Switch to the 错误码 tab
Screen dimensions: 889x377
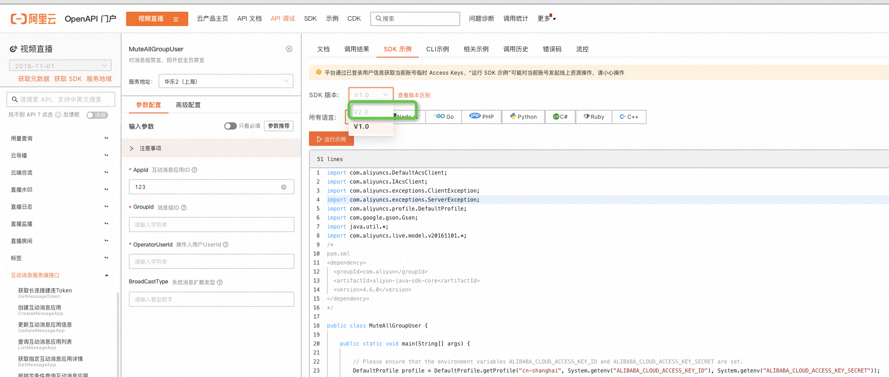552,49
